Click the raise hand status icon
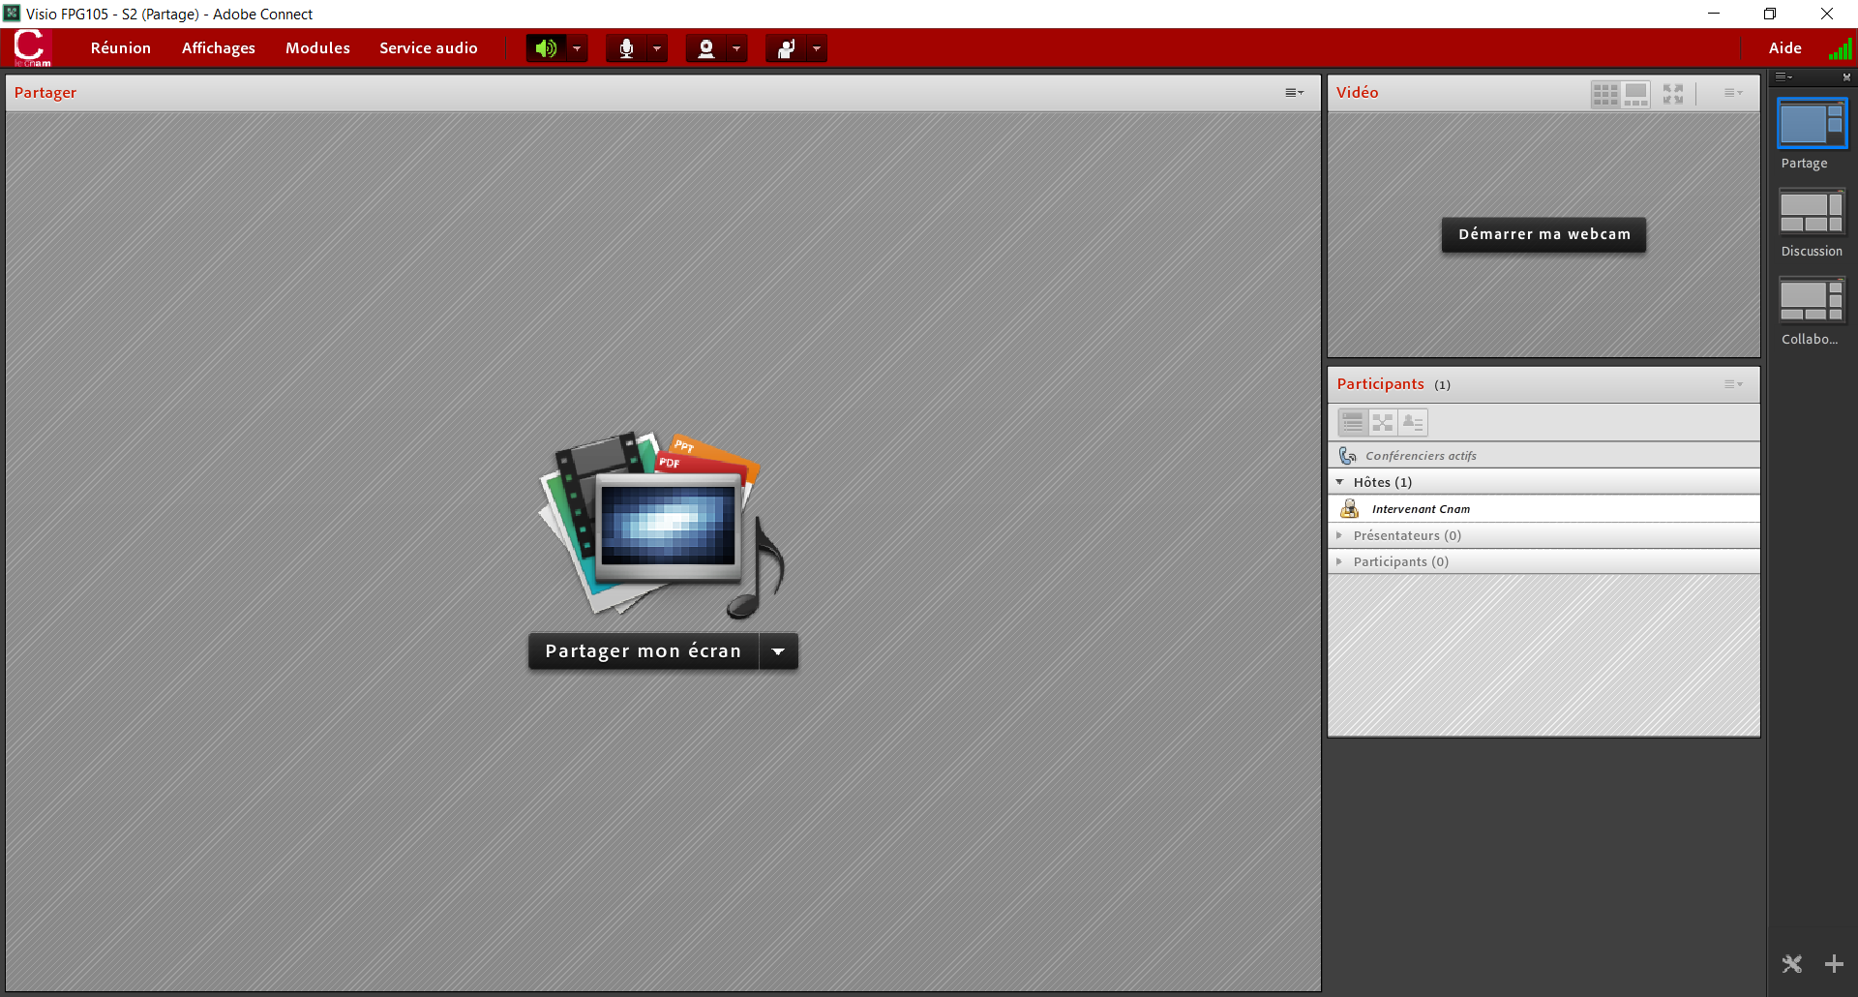The height and width of the screenshot is (997, 1858). point(786,48)
